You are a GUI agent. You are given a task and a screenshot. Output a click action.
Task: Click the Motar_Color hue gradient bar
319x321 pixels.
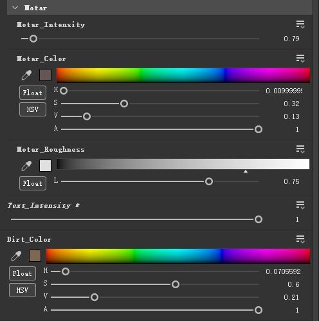[x=183, y=75]
